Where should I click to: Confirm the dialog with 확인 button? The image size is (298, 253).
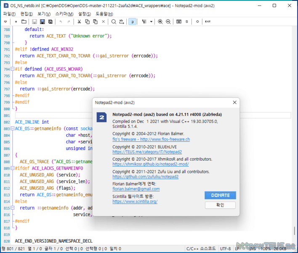click(220, 205)
